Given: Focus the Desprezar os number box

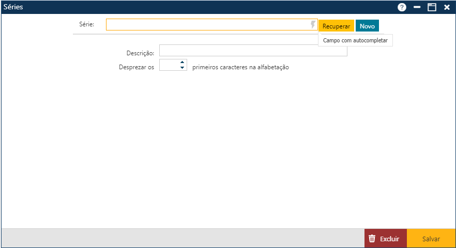Looking at the screenshot, I should 169,65.
